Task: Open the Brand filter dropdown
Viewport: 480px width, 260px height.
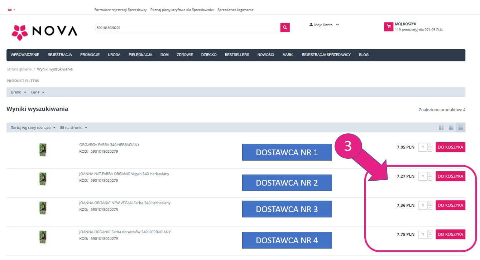Action: [x=18, y=92]
